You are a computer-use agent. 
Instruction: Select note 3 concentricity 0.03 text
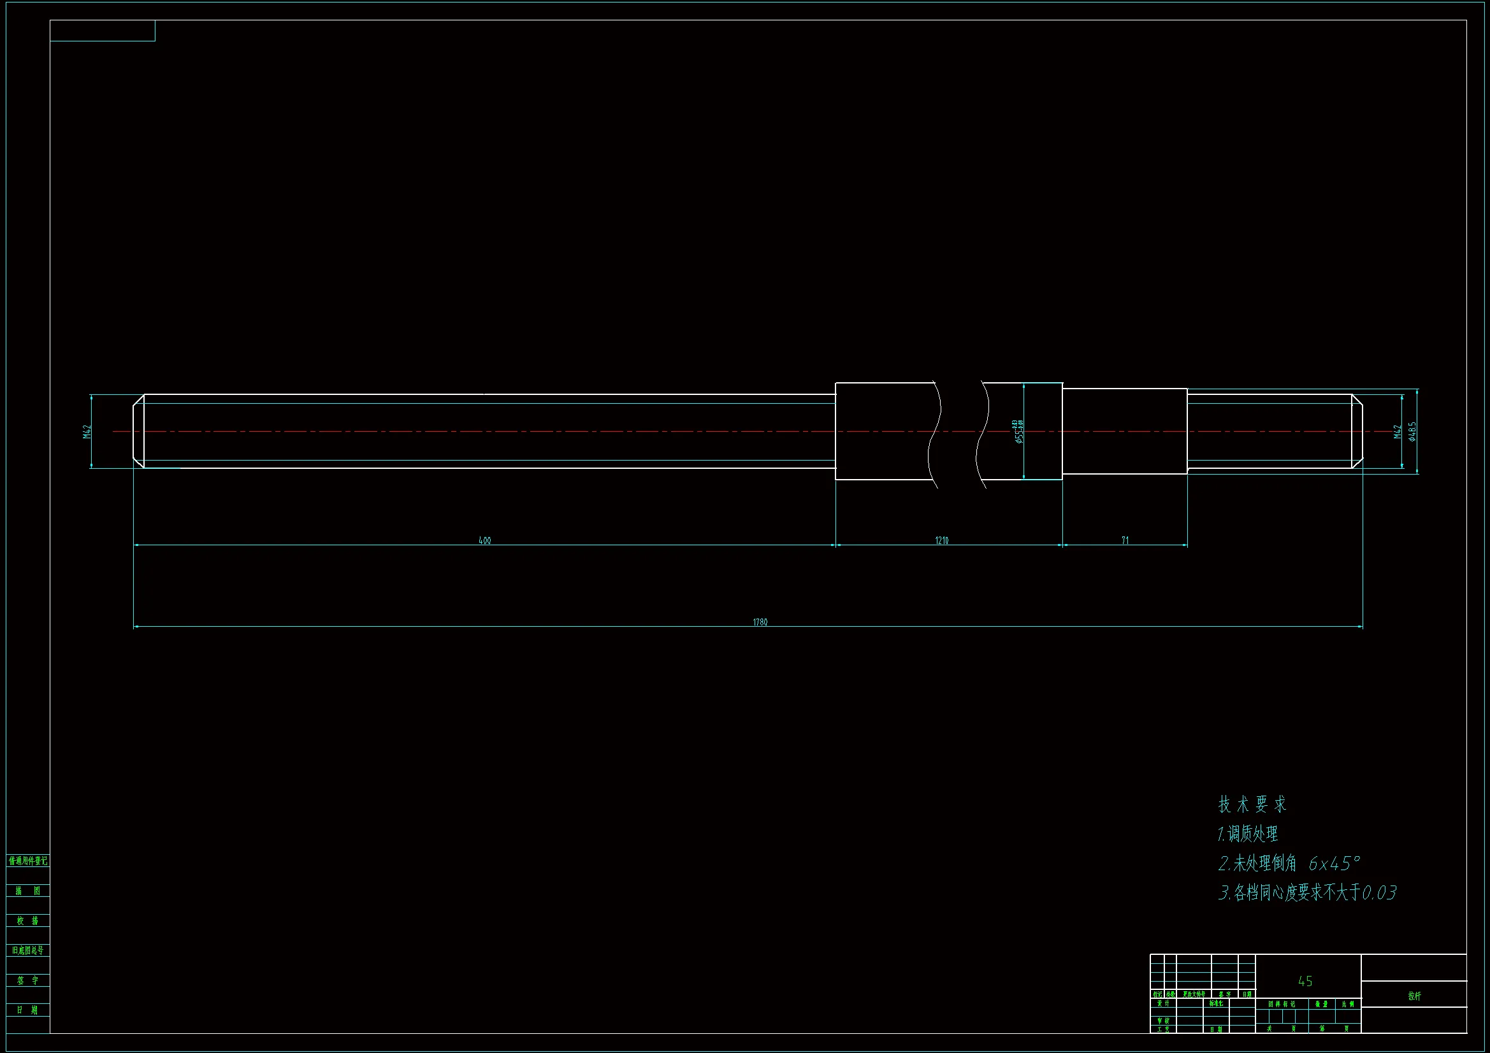point(1307,892)
